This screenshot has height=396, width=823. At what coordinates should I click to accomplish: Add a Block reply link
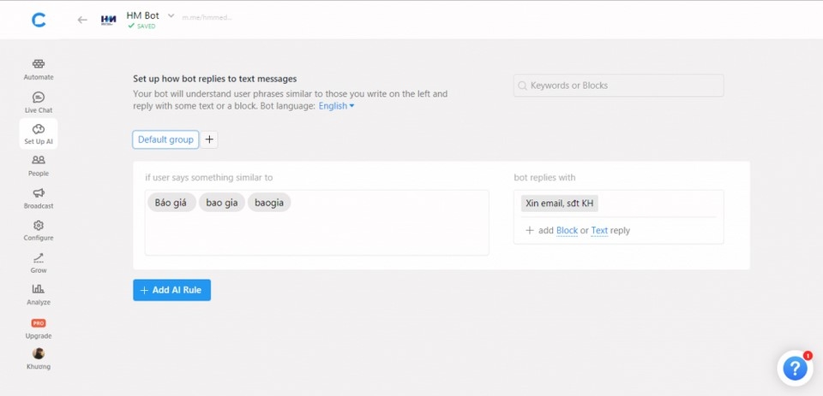click(567, 230)
